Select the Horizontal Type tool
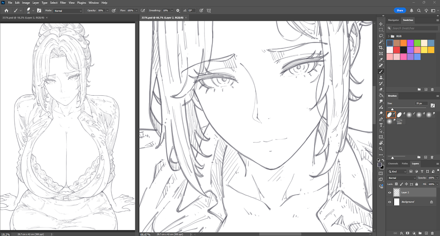The height and width of the screenshot is (236, 440). point(381,125)
